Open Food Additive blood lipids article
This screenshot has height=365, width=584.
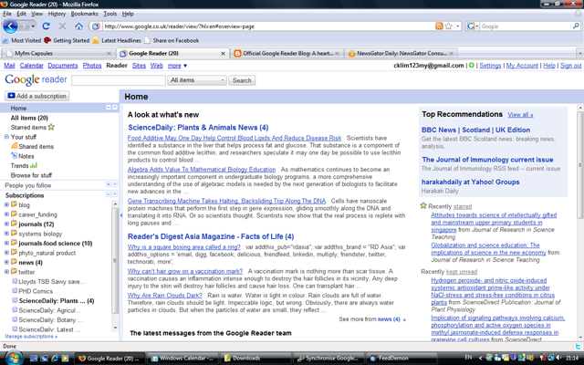(x=235, y=138)
